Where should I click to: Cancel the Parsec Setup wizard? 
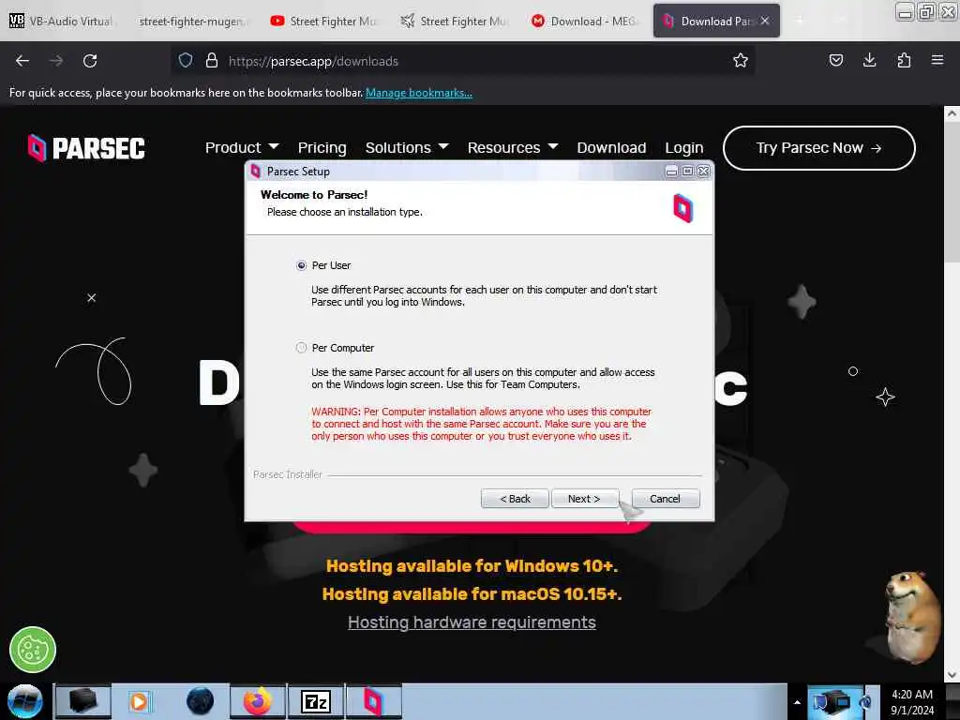pos(665,499)
